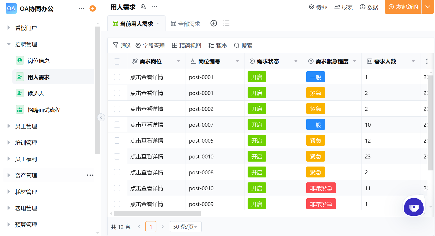Check the checkbox for row post-0007

tap(117, 124)
